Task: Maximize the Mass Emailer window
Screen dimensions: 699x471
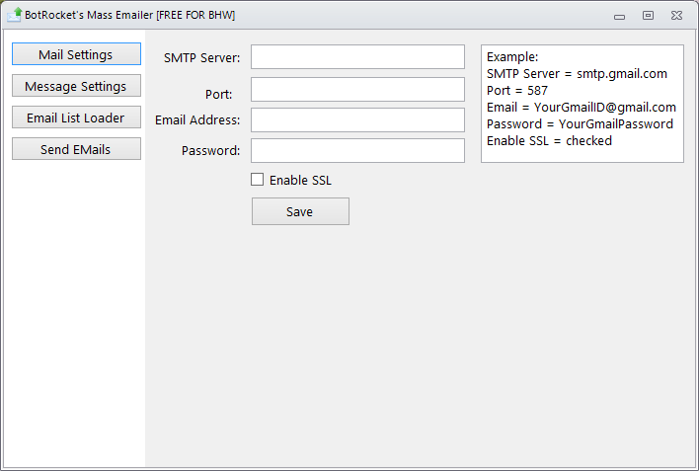Action: [648, 15]
